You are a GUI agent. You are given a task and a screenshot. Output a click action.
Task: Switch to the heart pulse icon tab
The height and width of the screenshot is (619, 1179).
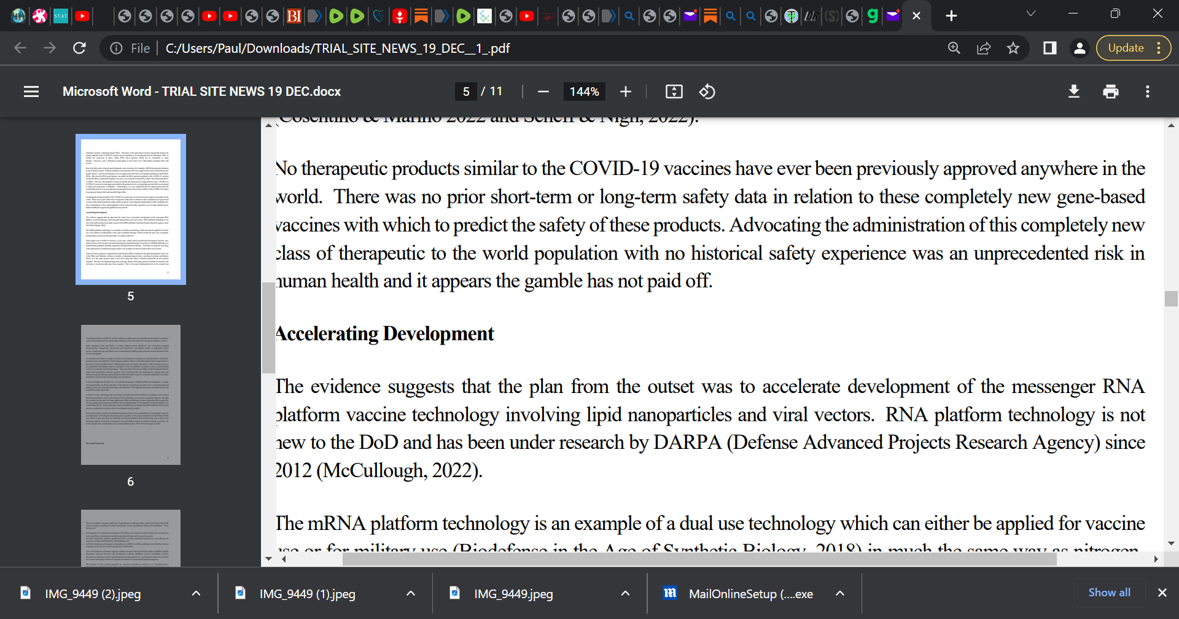[379, 16]
